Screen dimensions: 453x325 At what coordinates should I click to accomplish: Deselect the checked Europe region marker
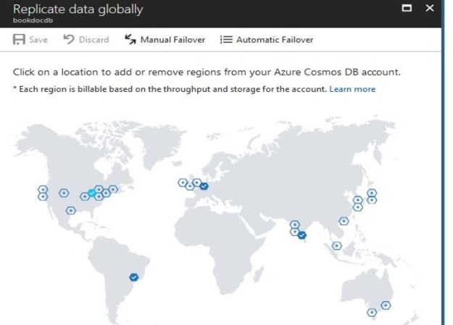(204, 186)
